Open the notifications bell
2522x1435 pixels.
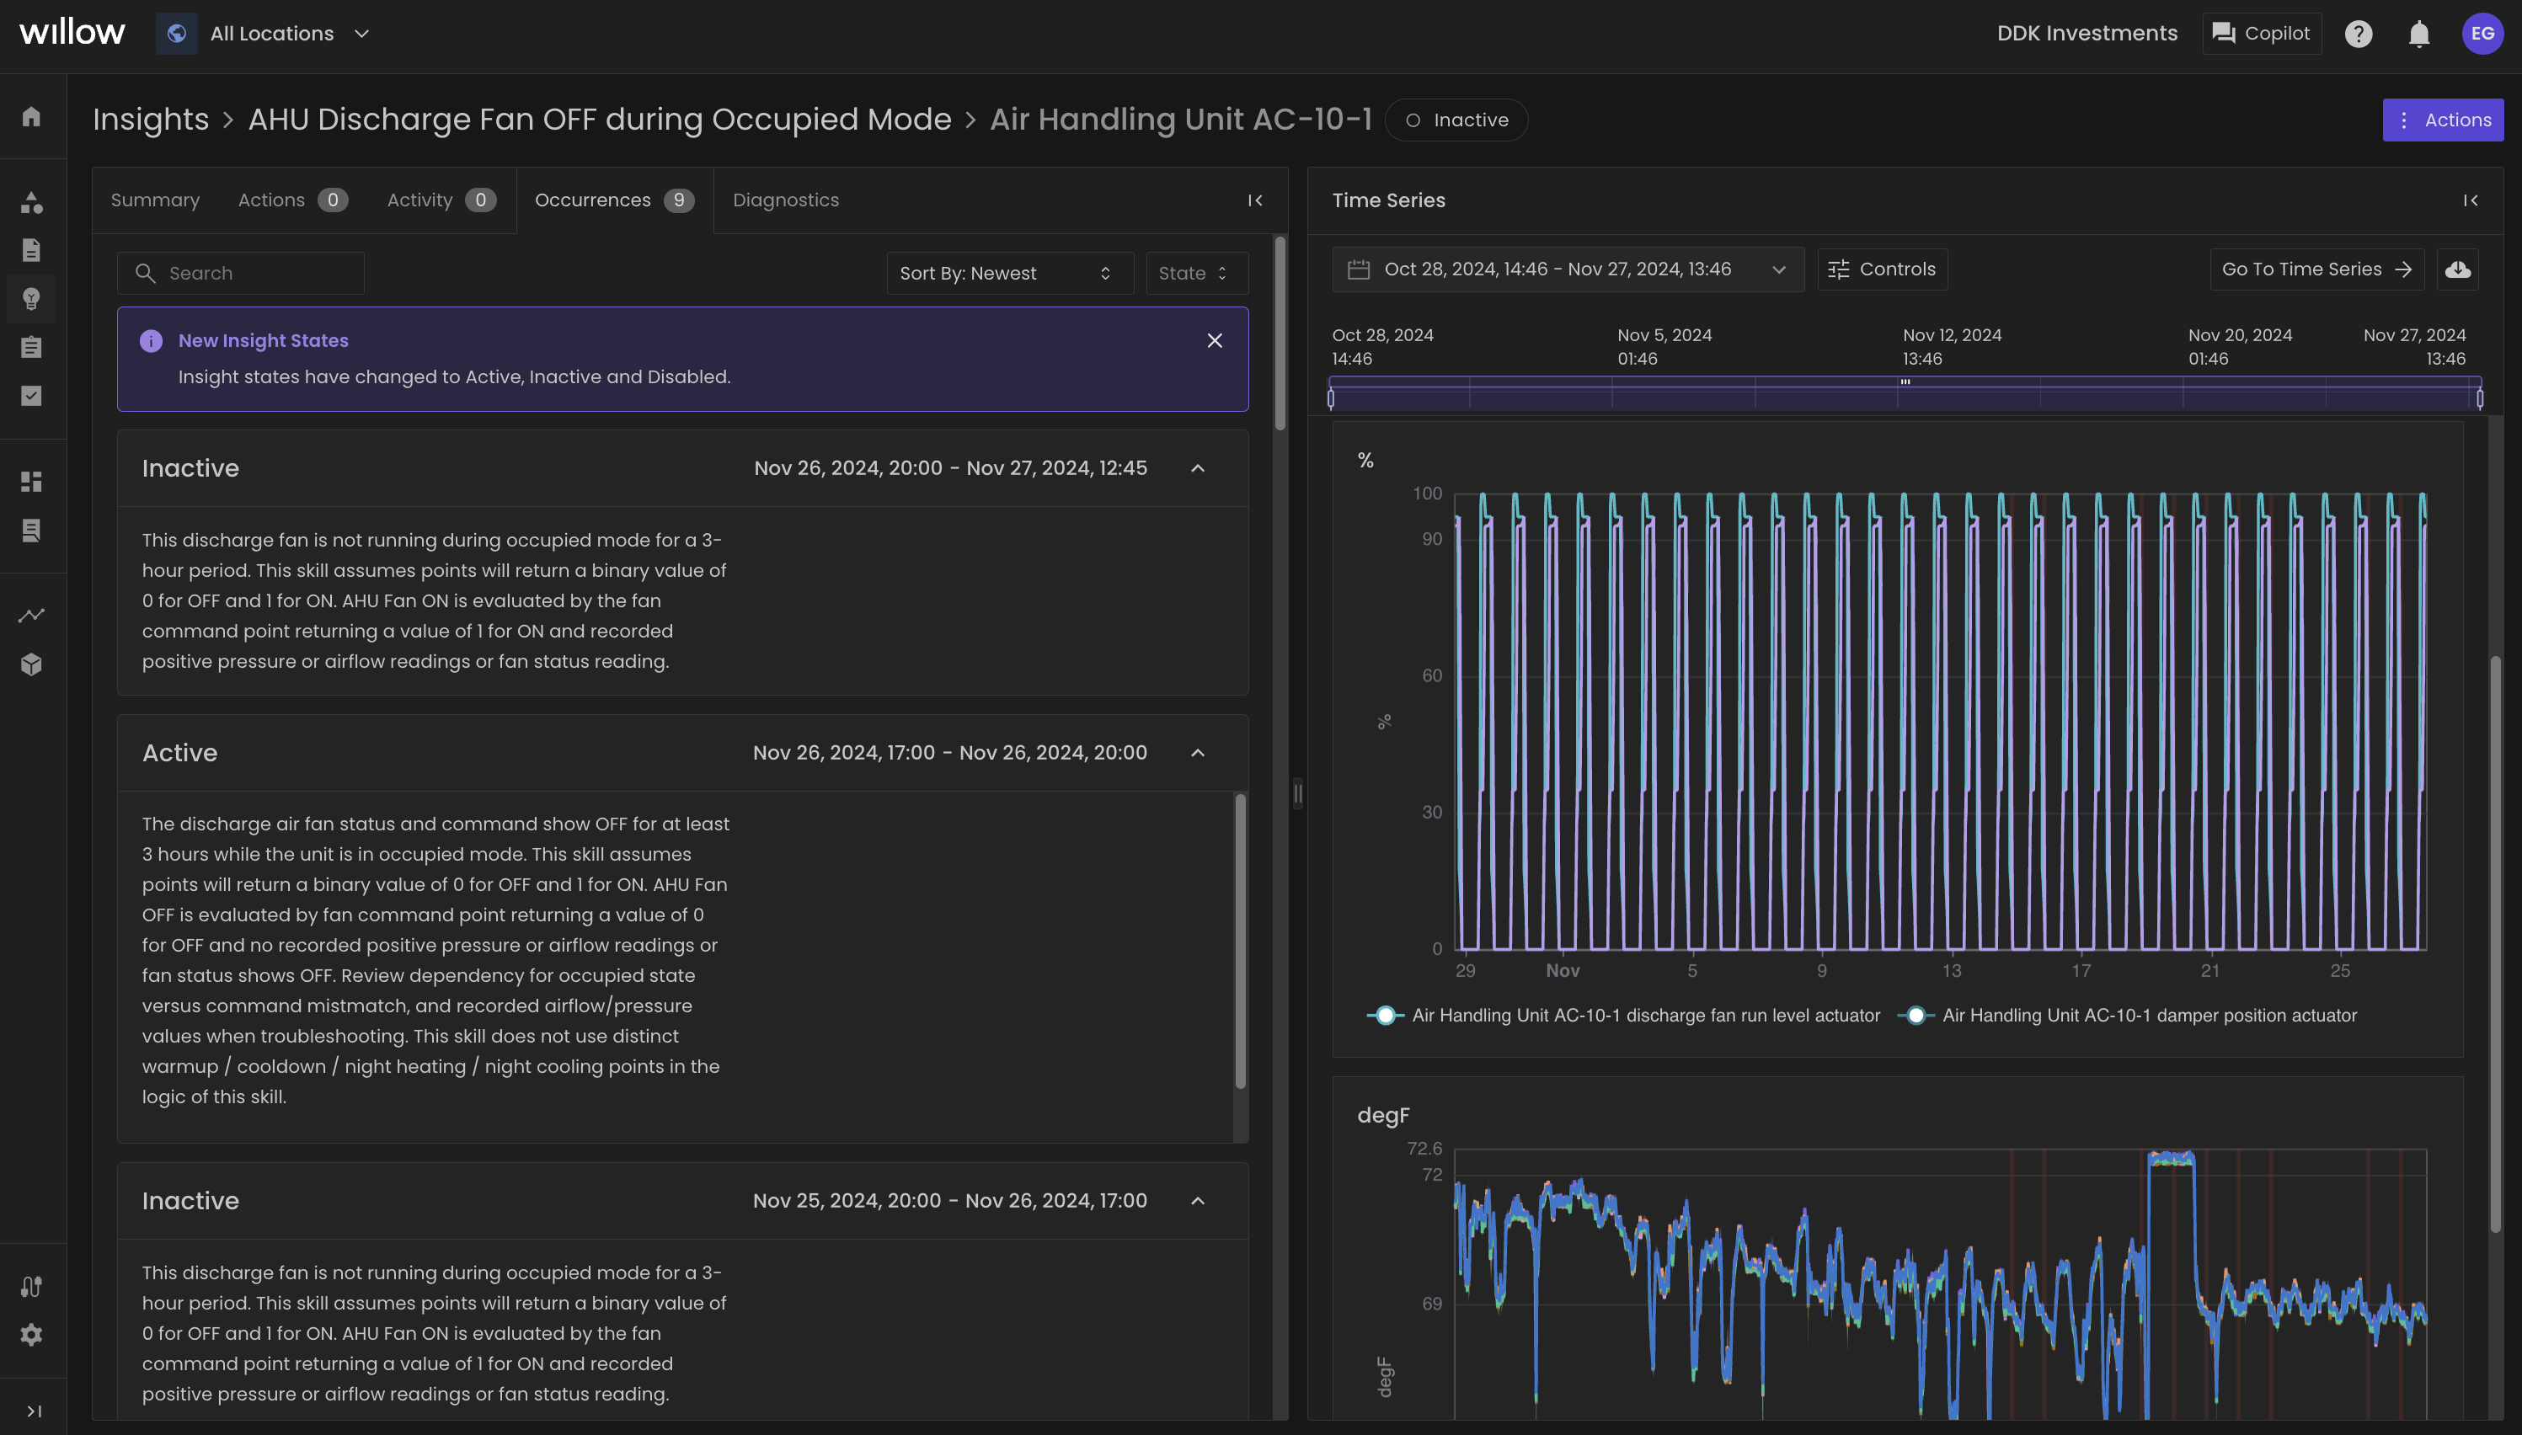(x=2418, y=33)
